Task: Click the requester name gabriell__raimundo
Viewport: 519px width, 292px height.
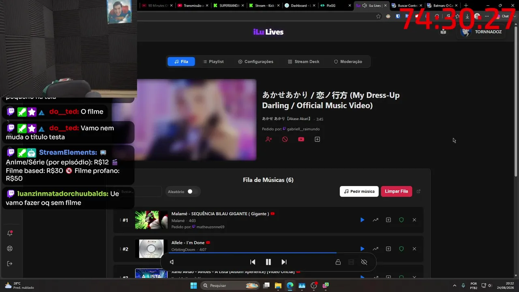Action: 303,129
